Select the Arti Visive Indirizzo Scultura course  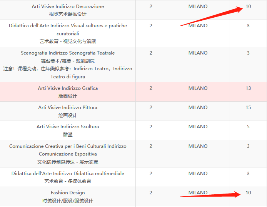click(x=68, y=127)
